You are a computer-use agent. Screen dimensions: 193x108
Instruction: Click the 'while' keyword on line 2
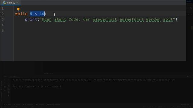point(21,14)
